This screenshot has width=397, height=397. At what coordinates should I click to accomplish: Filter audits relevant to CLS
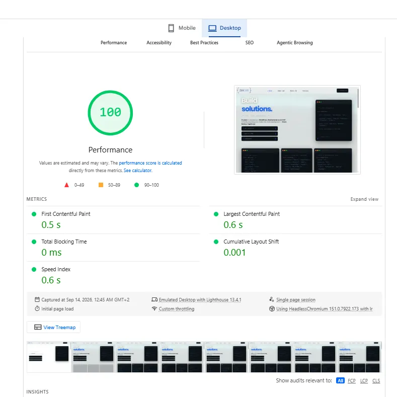(376, 380)
